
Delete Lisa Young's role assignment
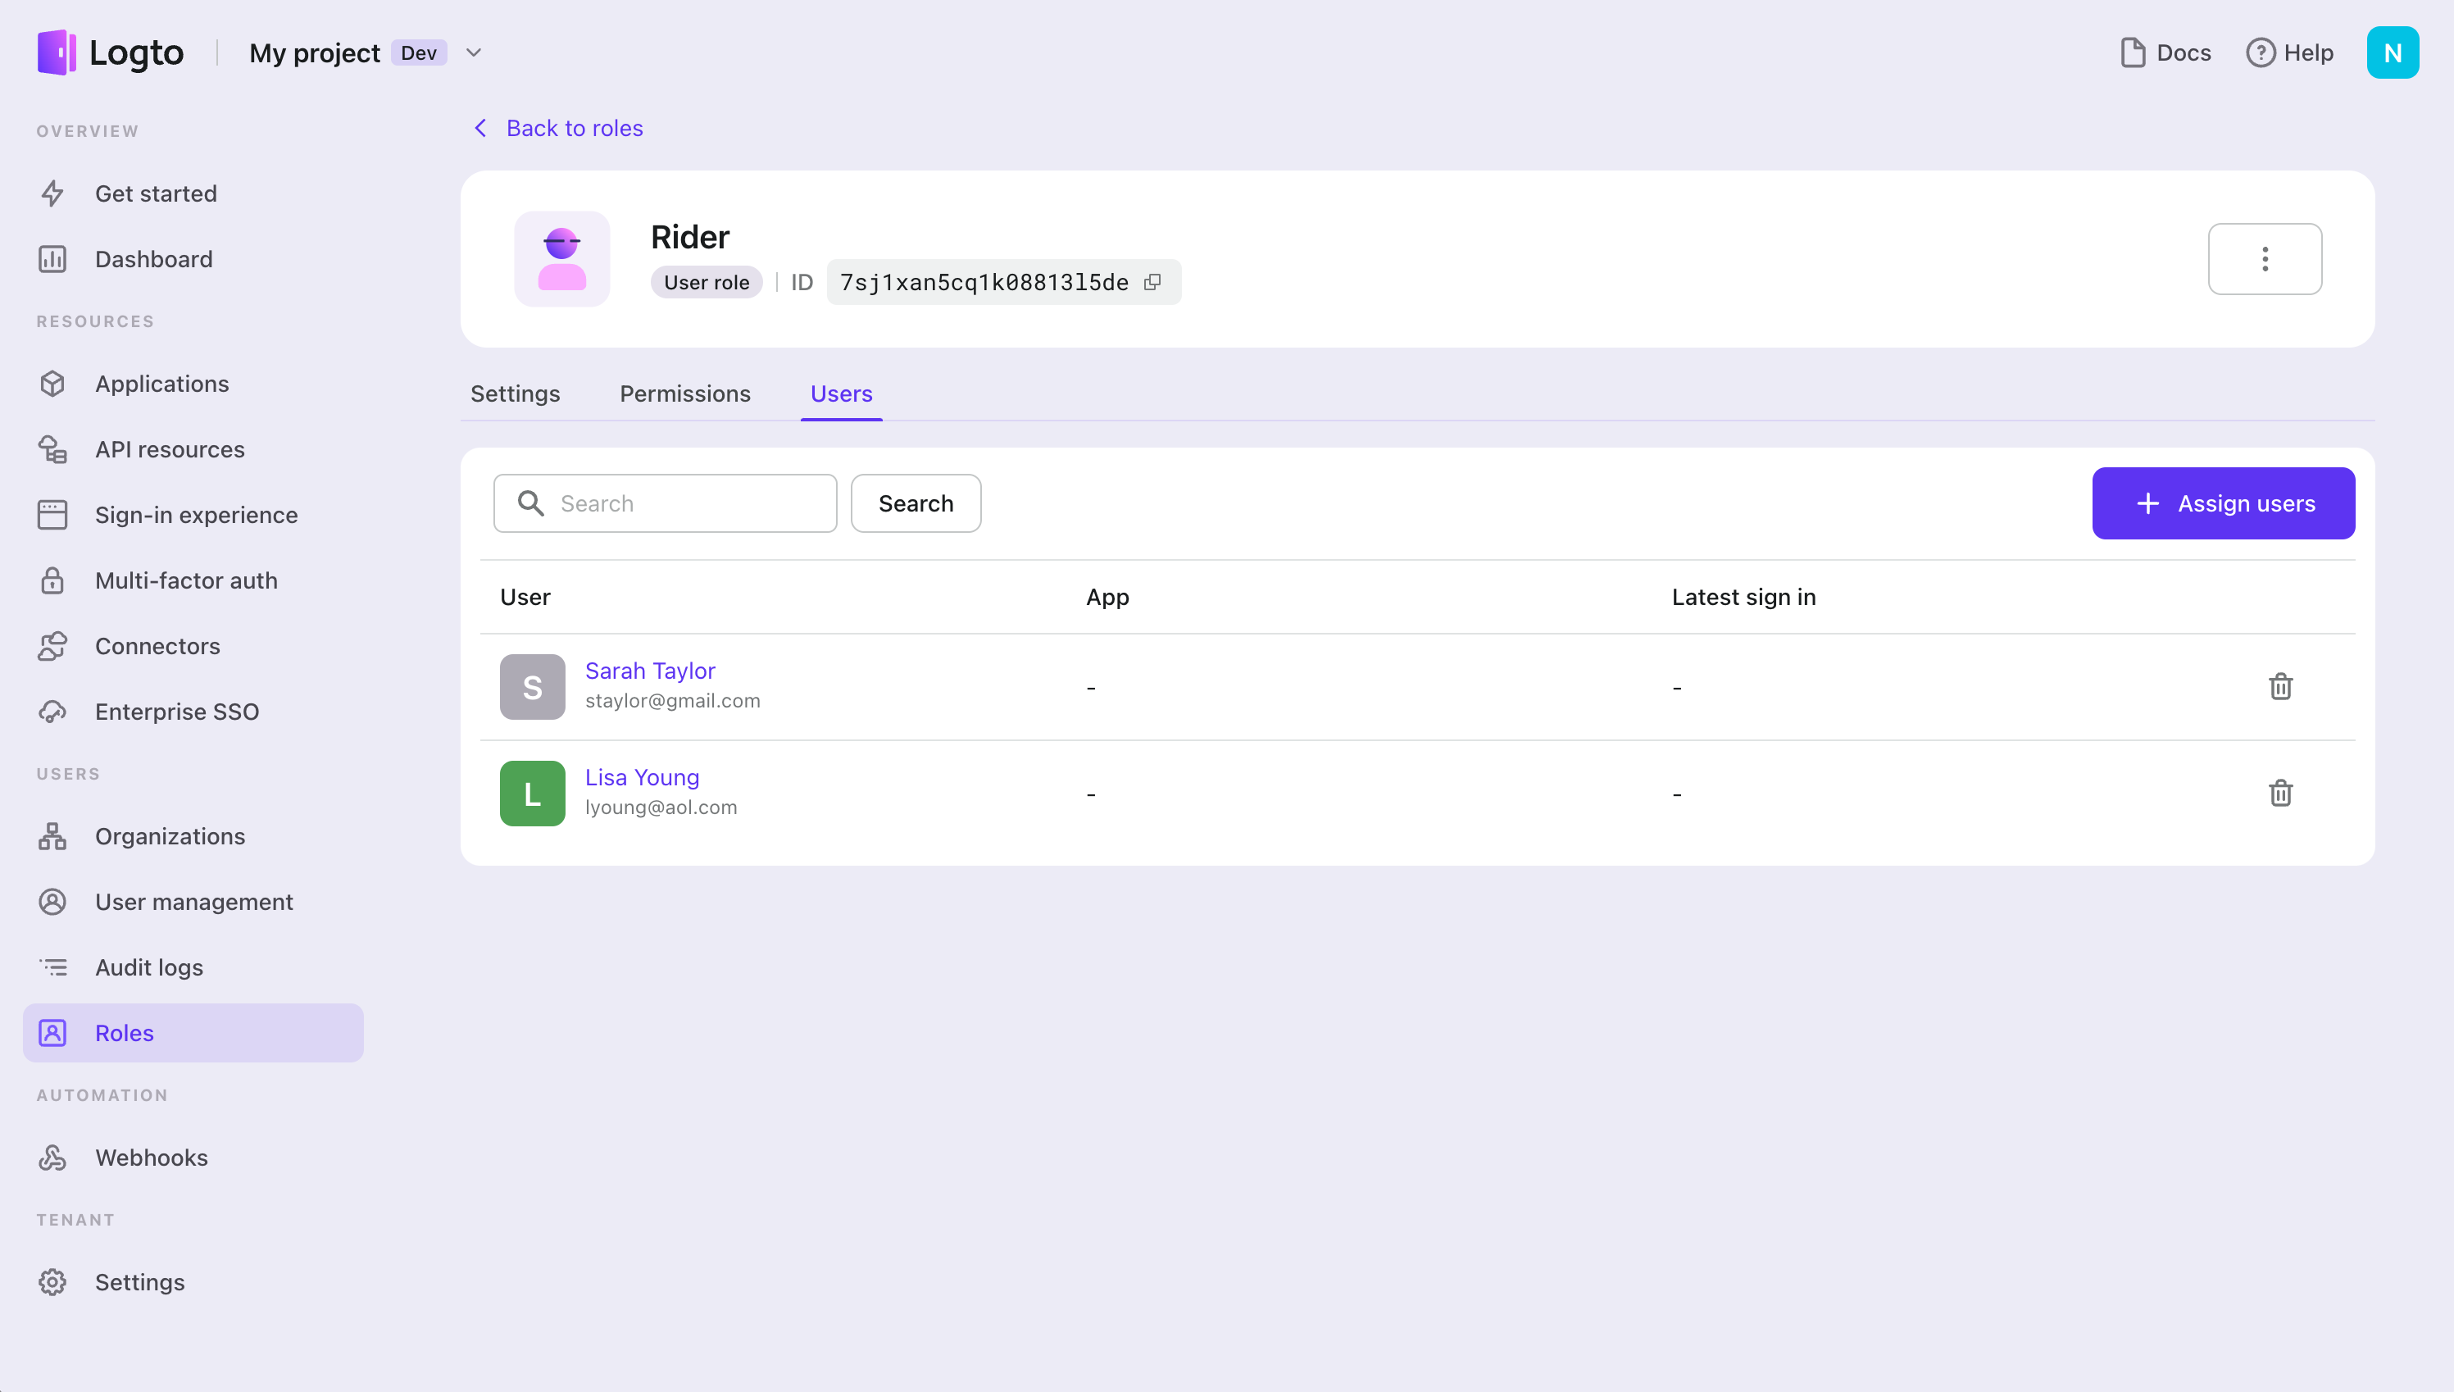click(2280, 794)
